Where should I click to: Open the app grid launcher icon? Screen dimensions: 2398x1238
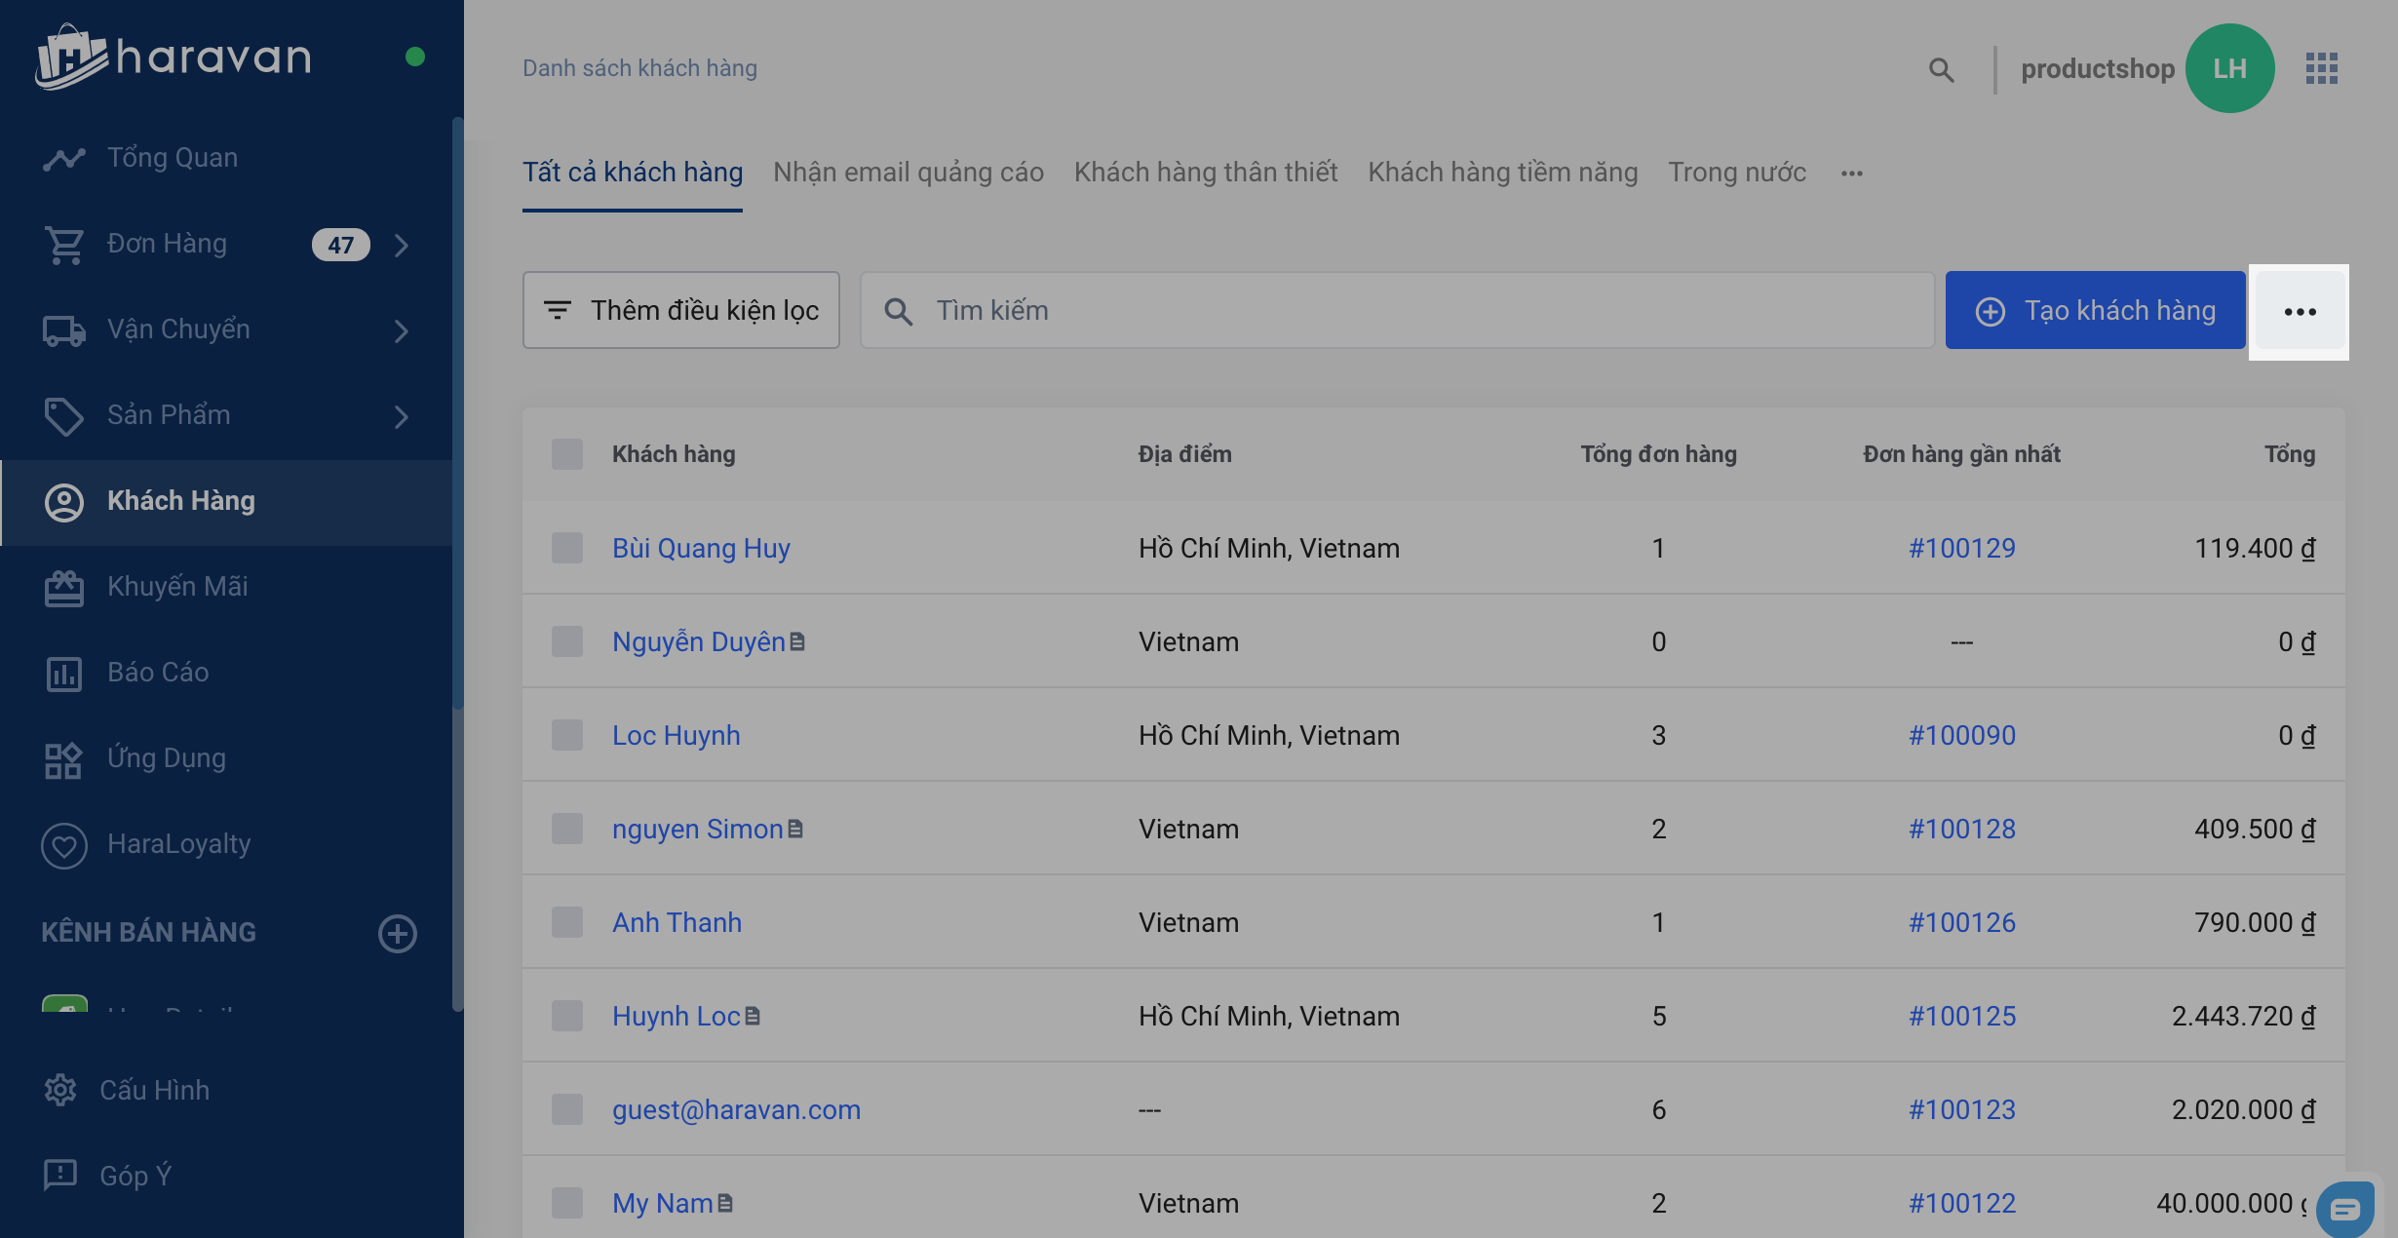2321,68
